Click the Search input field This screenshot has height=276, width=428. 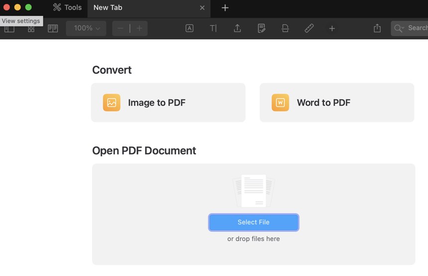(x=410, y=28)
